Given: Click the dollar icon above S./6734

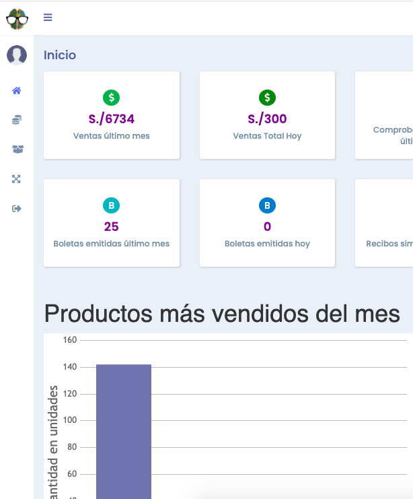Looking at the screenshot, I should click(x=112, y=98).
